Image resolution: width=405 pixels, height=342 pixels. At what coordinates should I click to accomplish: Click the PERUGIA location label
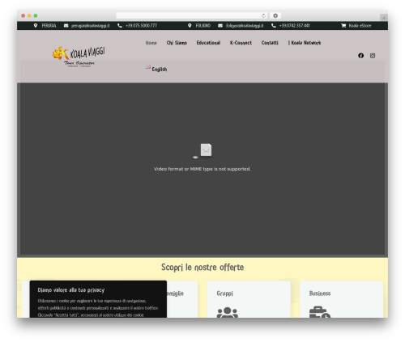click(49, 26)
